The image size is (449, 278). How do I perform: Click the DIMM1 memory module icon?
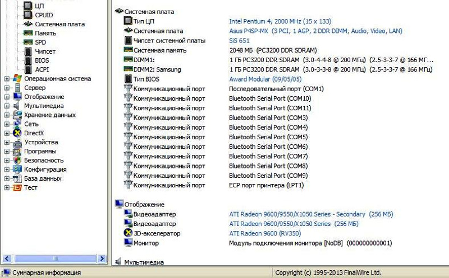click(127, 59)
